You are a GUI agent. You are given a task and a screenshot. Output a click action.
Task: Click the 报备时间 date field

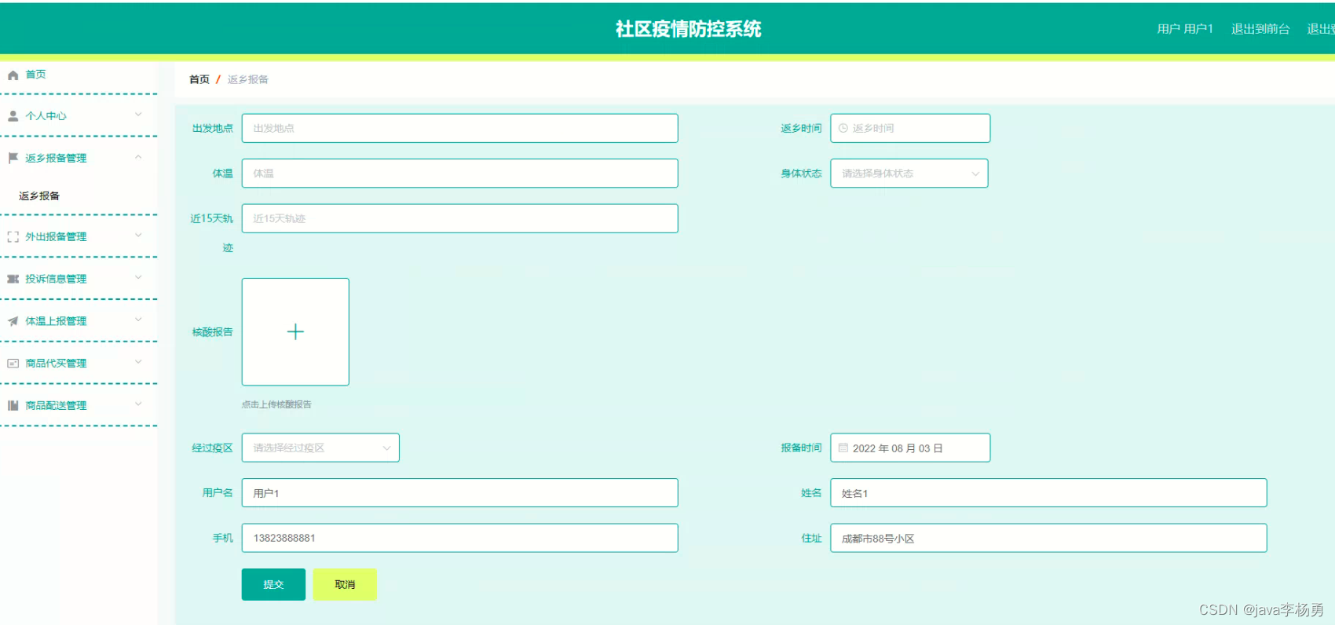(x=910, y=448)
